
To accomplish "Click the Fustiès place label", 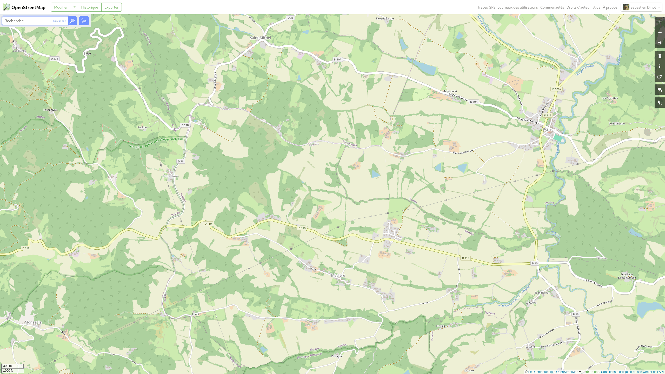I will 441,326.
